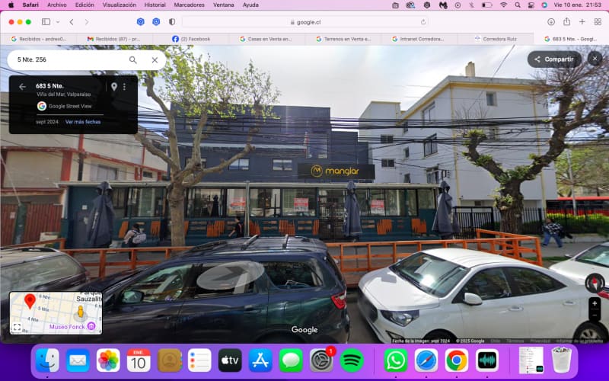This screenshot has width=609, height=381.
Task: Open the Ventana menu
Action: point(224,5)
